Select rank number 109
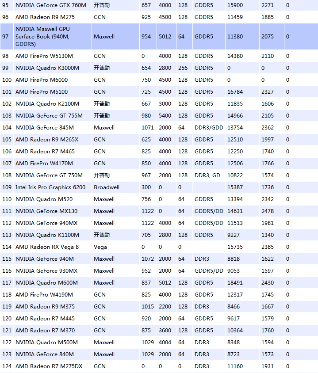 (x=7, y=187)
